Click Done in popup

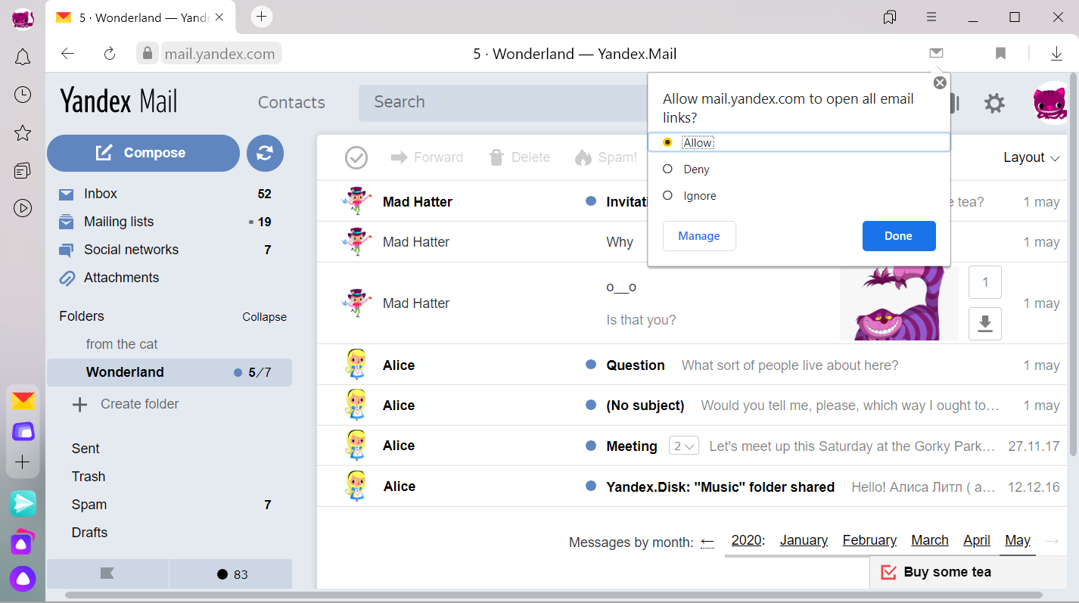click(x=899, y=236)
